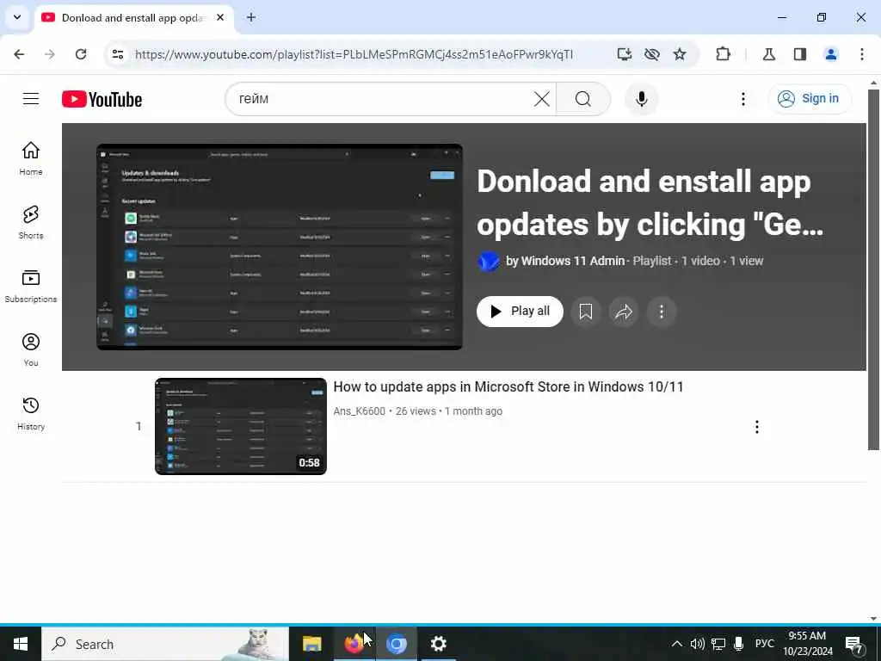This screenshot has height=661, width=881.
Task: Click the URL address bar
Action: (x=354, y=54)
